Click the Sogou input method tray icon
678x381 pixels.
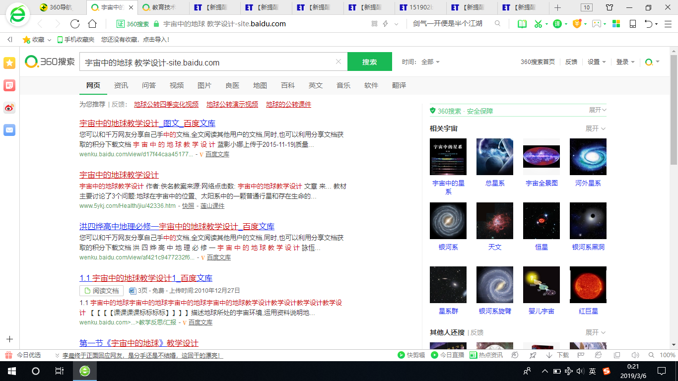(607, 371)
